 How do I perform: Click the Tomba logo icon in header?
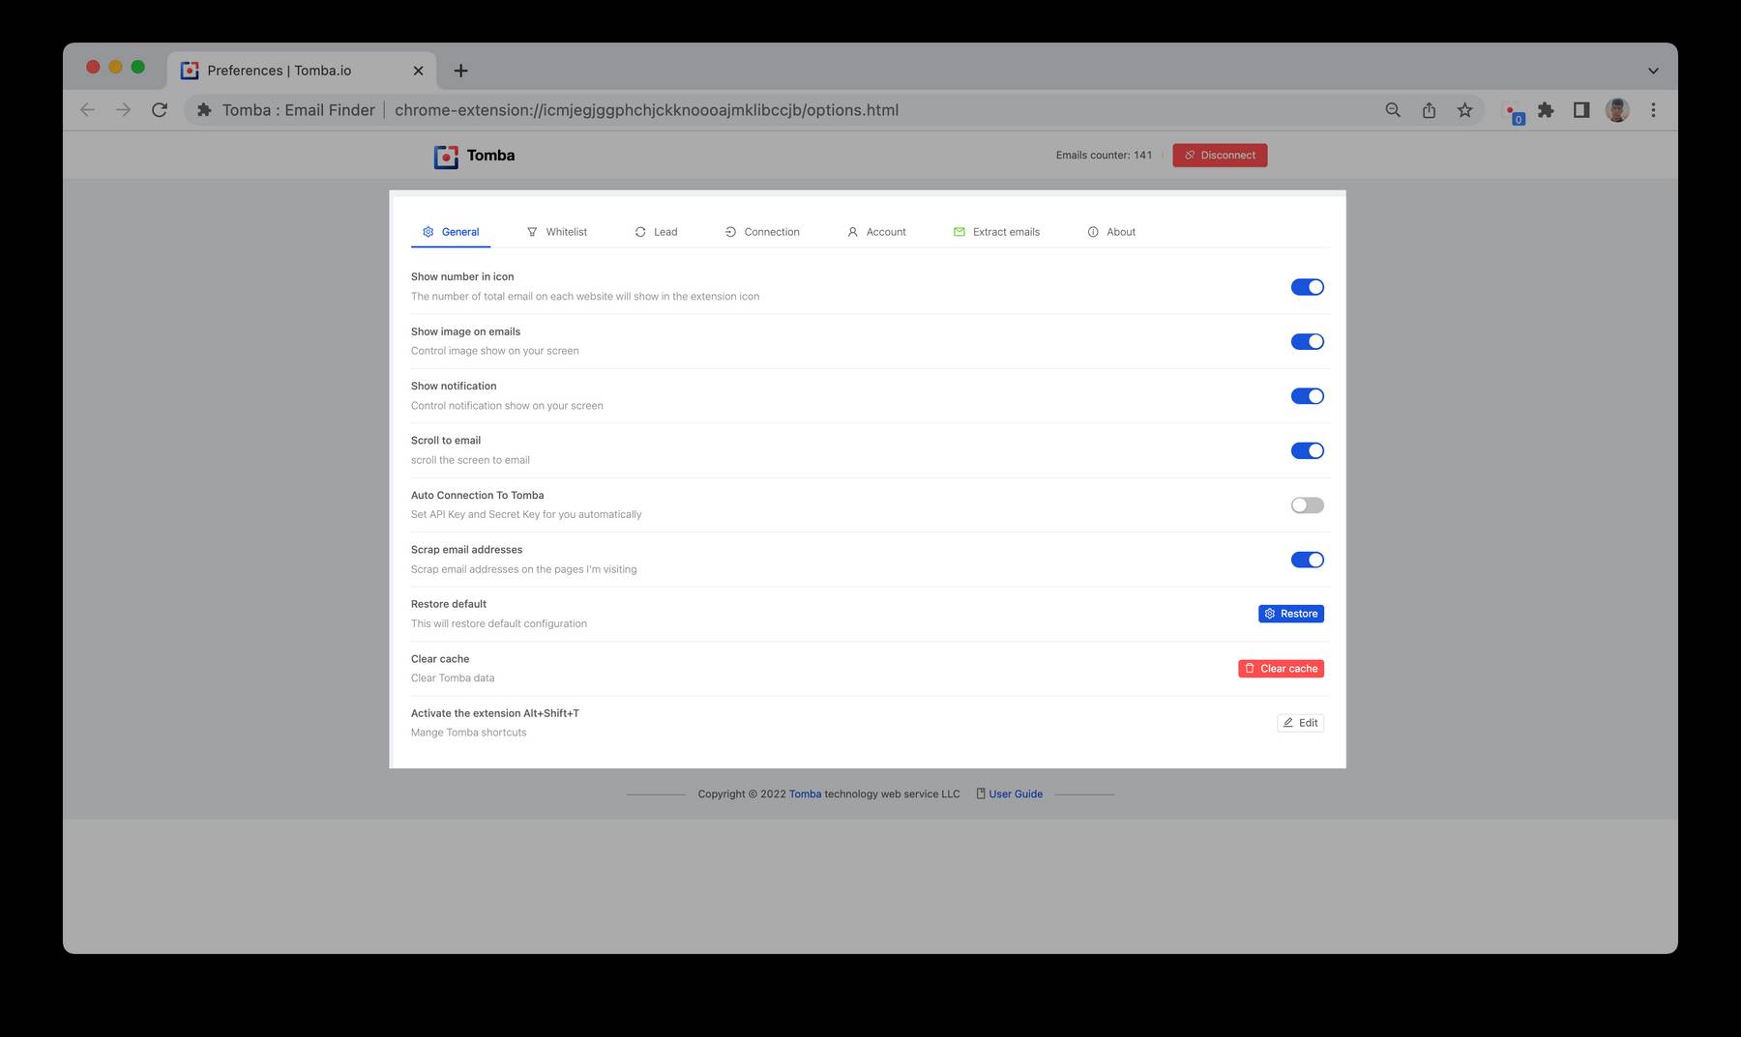446,157
